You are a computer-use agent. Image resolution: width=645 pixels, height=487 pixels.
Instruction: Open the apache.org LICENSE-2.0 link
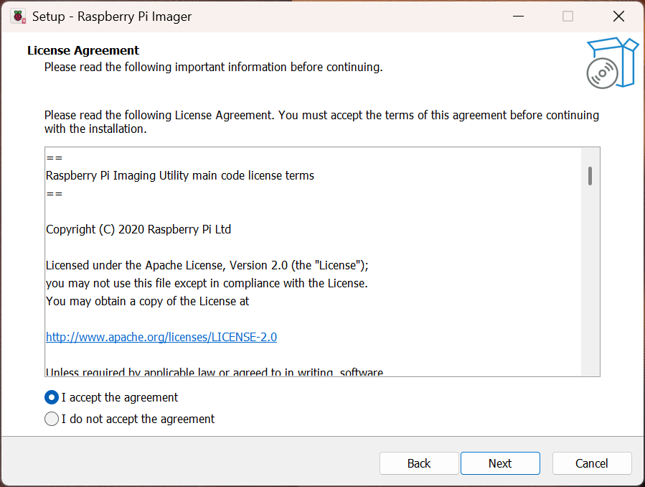click(x=161, y=337)
